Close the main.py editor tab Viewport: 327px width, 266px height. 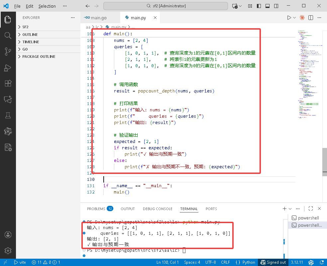[x=155, y=18]
